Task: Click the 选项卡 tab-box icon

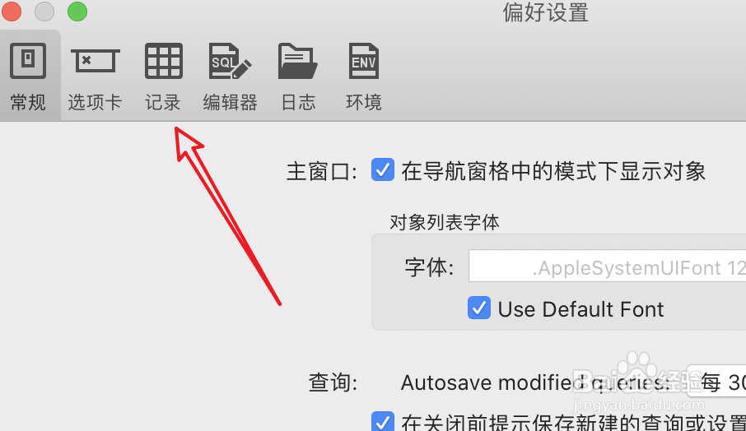Action: [x=96, y=61]
